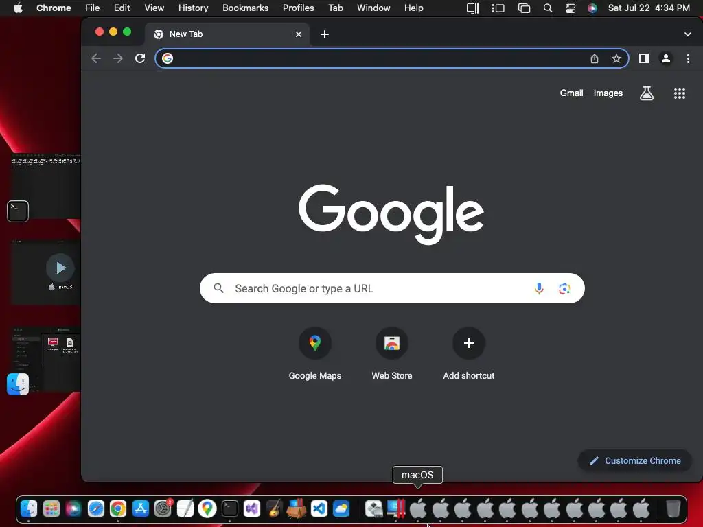Launch Visual Studio Code from the Dock

(319, 508)
